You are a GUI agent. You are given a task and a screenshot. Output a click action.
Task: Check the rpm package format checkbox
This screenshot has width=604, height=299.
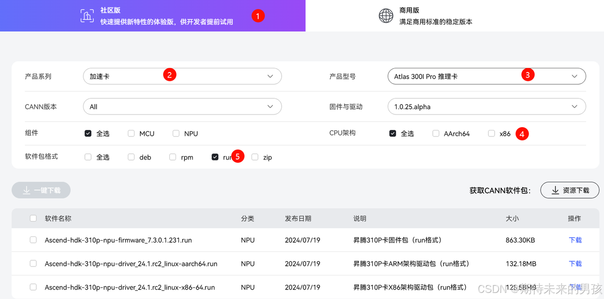click(173, 157)
